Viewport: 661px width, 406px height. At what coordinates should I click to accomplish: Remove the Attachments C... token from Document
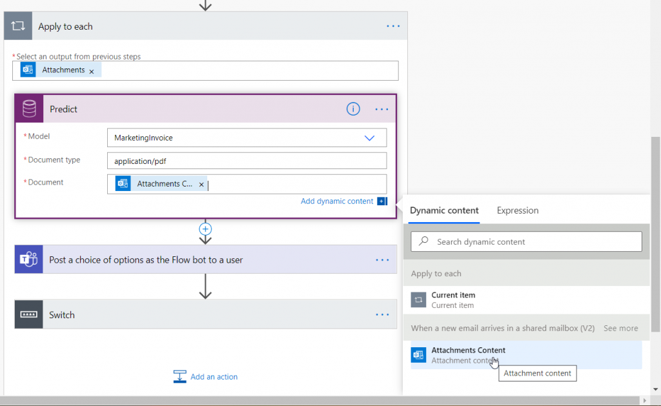201,183
